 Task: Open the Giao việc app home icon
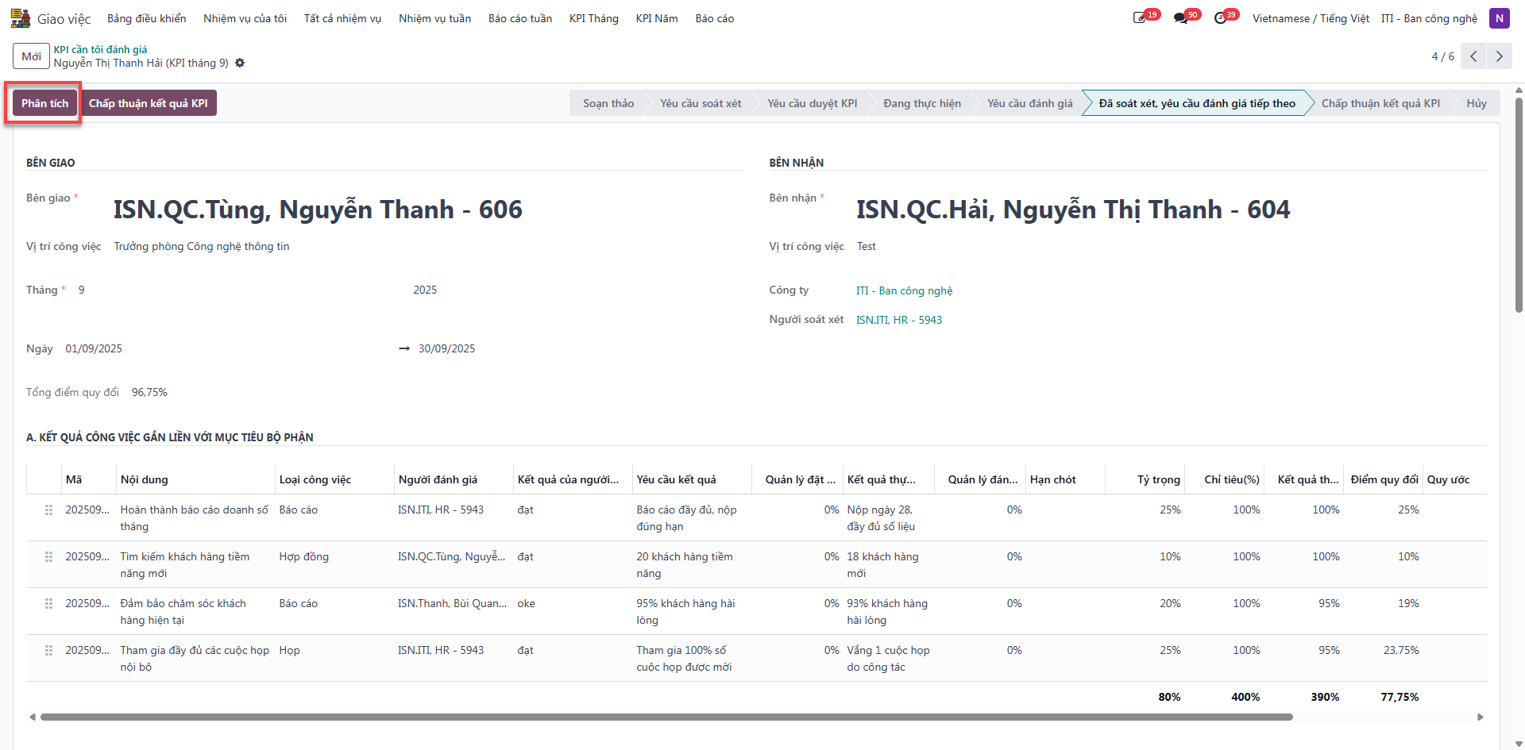(x=20, y=18)
